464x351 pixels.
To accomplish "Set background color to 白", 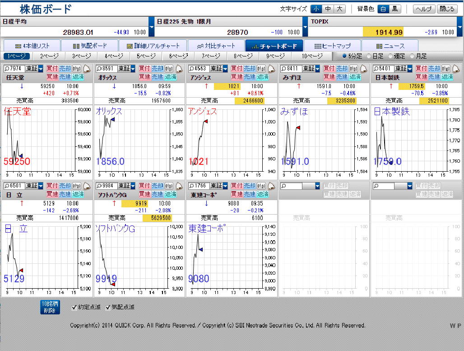I will [383, 9].
